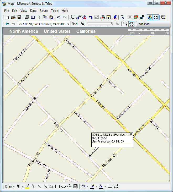Viewport: 173px width, 192px height.
Task: Click the New document icon
Action: point(7,17)
